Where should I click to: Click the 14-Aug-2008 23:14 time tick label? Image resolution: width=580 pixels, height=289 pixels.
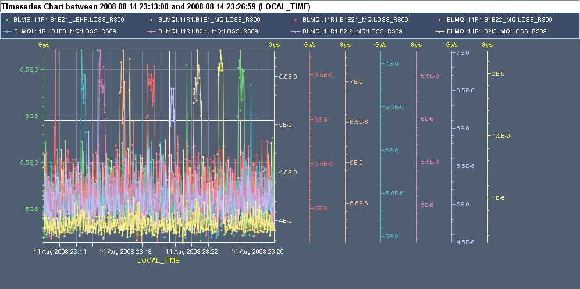coord(60,251)
